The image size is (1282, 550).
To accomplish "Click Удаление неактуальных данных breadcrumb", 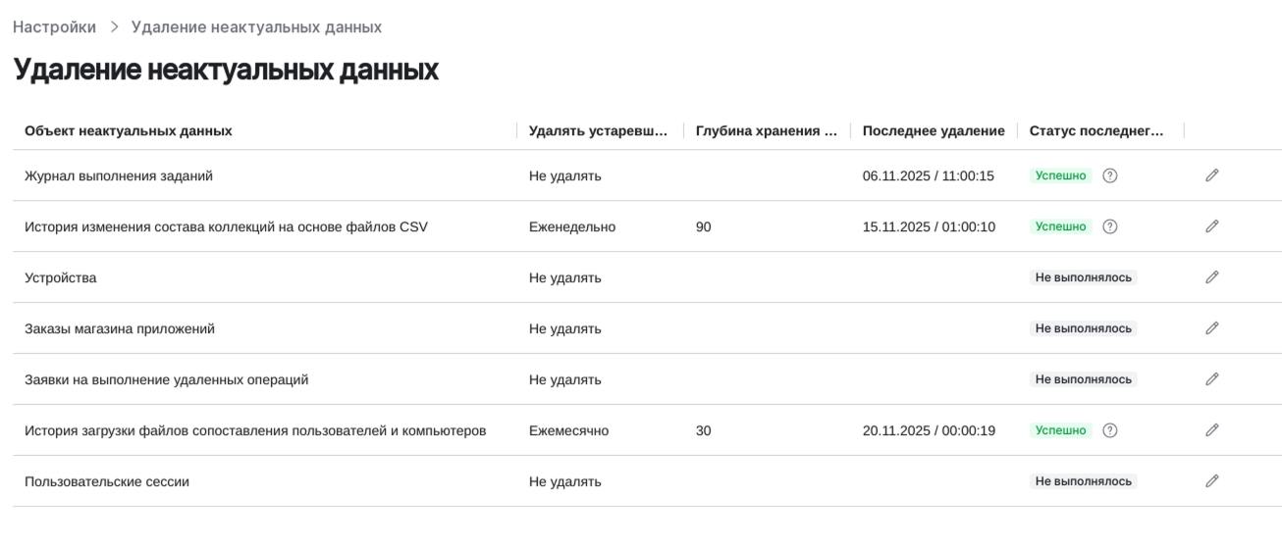I will [256, 27].
